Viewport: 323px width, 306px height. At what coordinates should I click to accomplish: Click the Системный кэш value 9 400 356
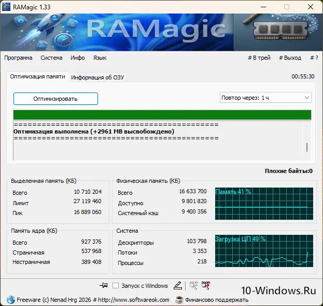coord(194,211)
